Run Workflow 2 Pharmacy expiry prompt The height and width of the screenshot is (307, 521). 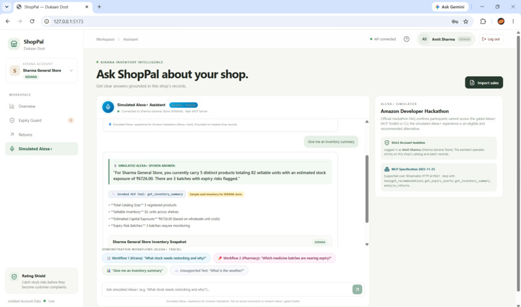pos(275,258)
